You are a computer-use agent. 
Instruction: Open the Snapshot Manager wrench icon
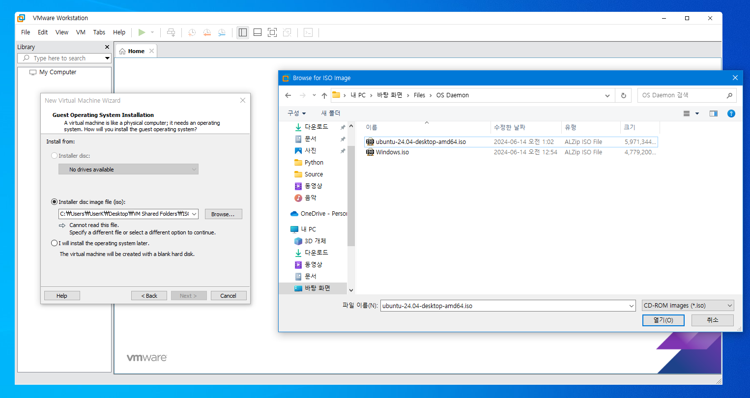(x=222, y=32)
